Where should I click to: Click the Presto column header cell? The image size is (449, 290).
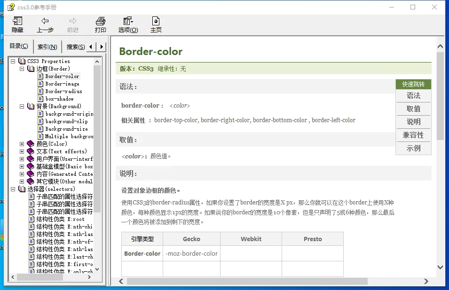coord(313,239)
